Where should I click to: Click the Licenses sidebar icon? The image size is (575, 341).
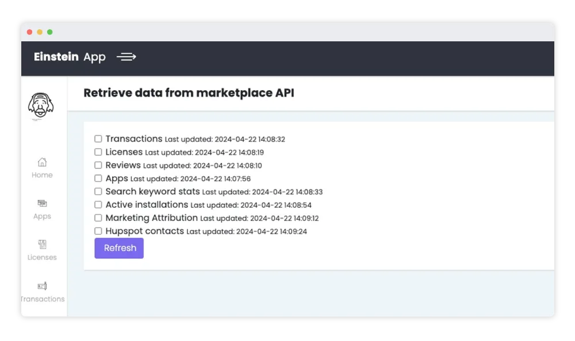[x=42, y=245]
